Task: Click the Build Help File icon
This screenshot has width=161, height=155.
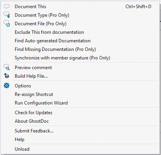Action: pos(7,76)
